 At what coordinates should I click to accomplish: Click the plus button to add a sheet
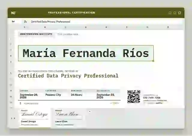point(90,111)
